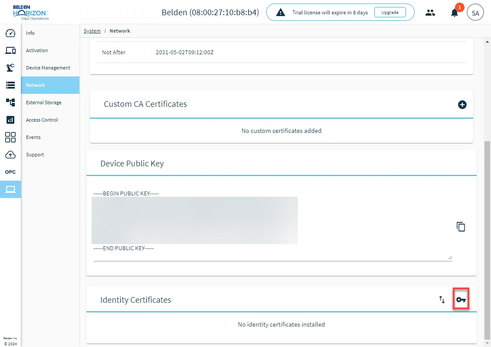This screenshot has width=491, height=347.
Task: Open the OPC section icon
Action: (x=10, y=172)
